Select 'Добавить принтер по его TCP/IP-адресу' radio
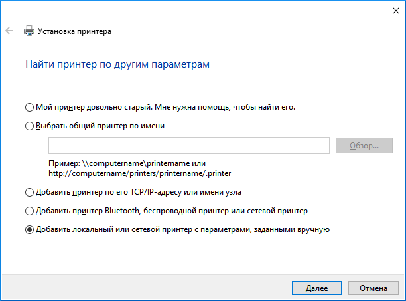406x301 pixels. pos(29,193)
